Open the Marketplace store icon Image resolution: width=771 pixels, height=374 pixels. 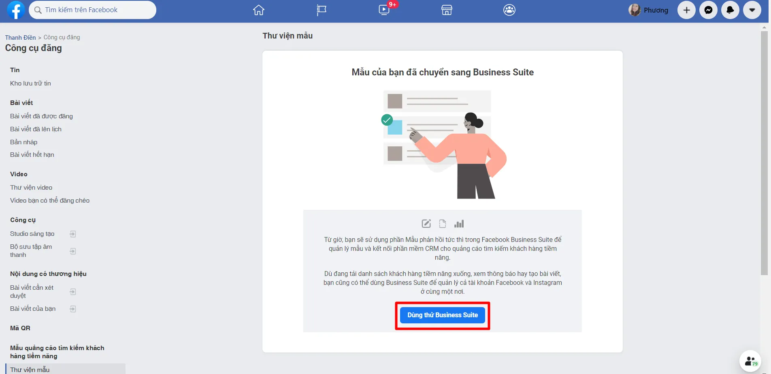[447, 10]
